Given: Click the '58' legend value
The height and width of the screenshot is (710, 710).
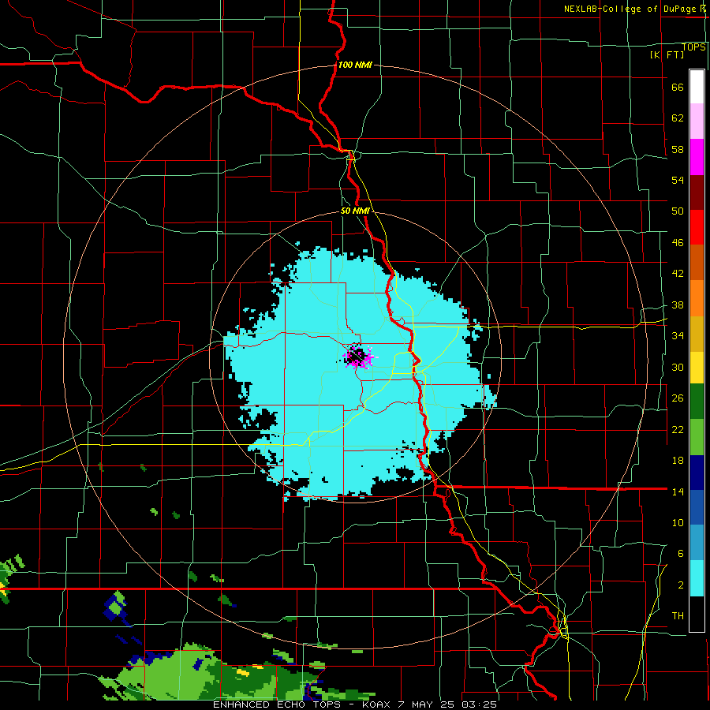Looking at the screenshot, I should click(678, 149).
